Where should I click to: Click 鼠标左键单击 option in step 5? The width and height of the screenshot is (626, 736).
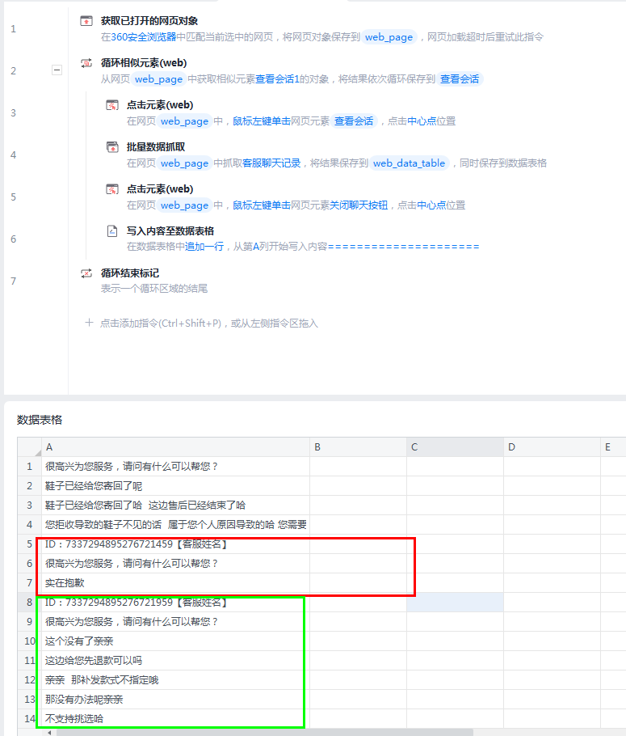(262, 205)
